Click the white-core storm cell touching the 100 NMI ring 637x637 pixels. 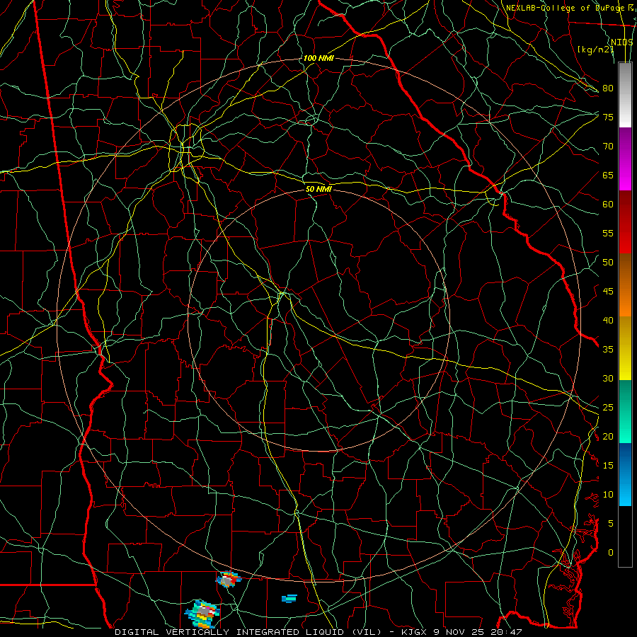pyautogui.click(x=229, y=579)
